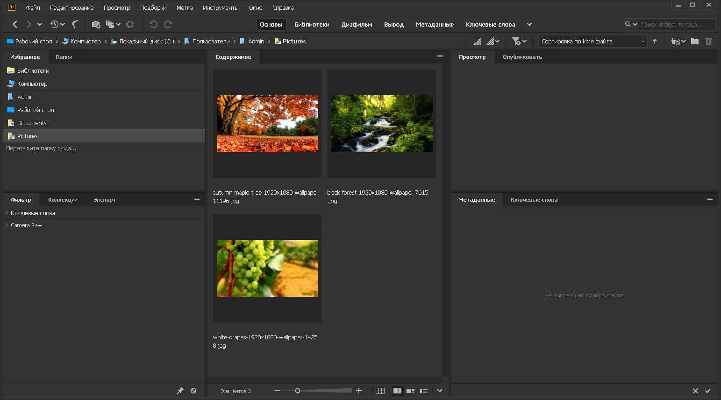Expand chevron after Admin breadcrumb
Viewport: 721px width, 400px height.
269,41
